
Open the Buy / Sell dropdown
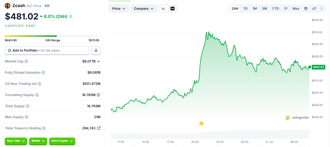16,141
